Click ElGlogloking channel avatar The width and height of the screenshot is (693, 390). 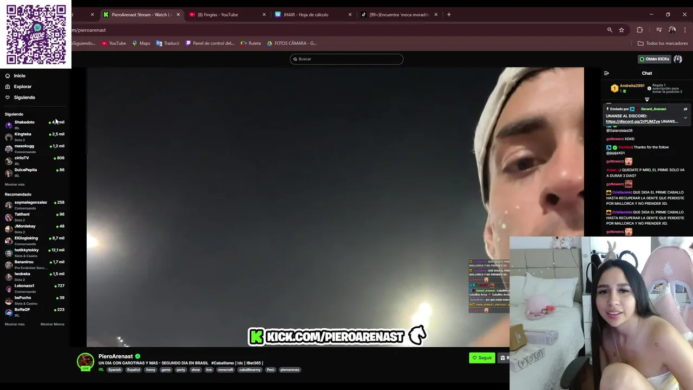point(9,240)
